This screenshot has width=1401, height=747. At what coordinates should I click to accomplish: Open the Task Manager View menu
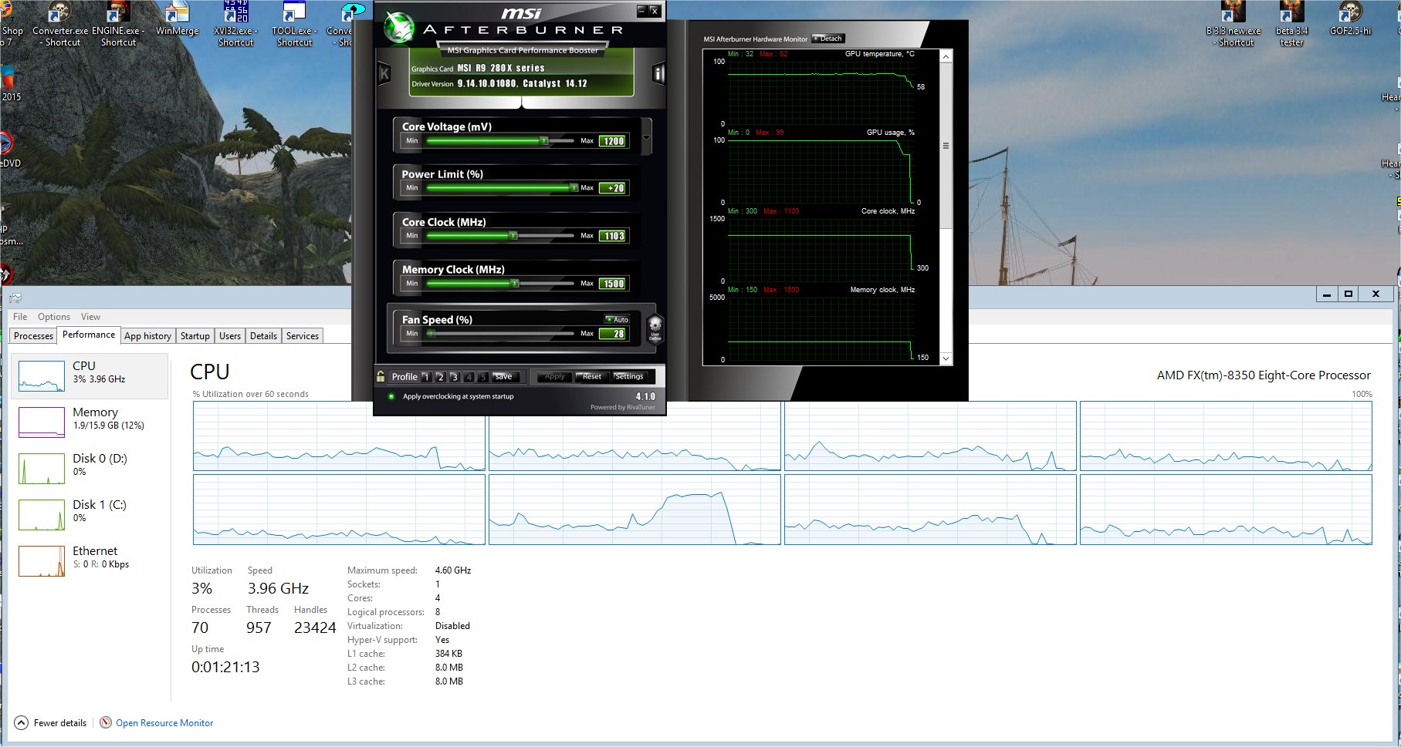(x=90, y=317)
